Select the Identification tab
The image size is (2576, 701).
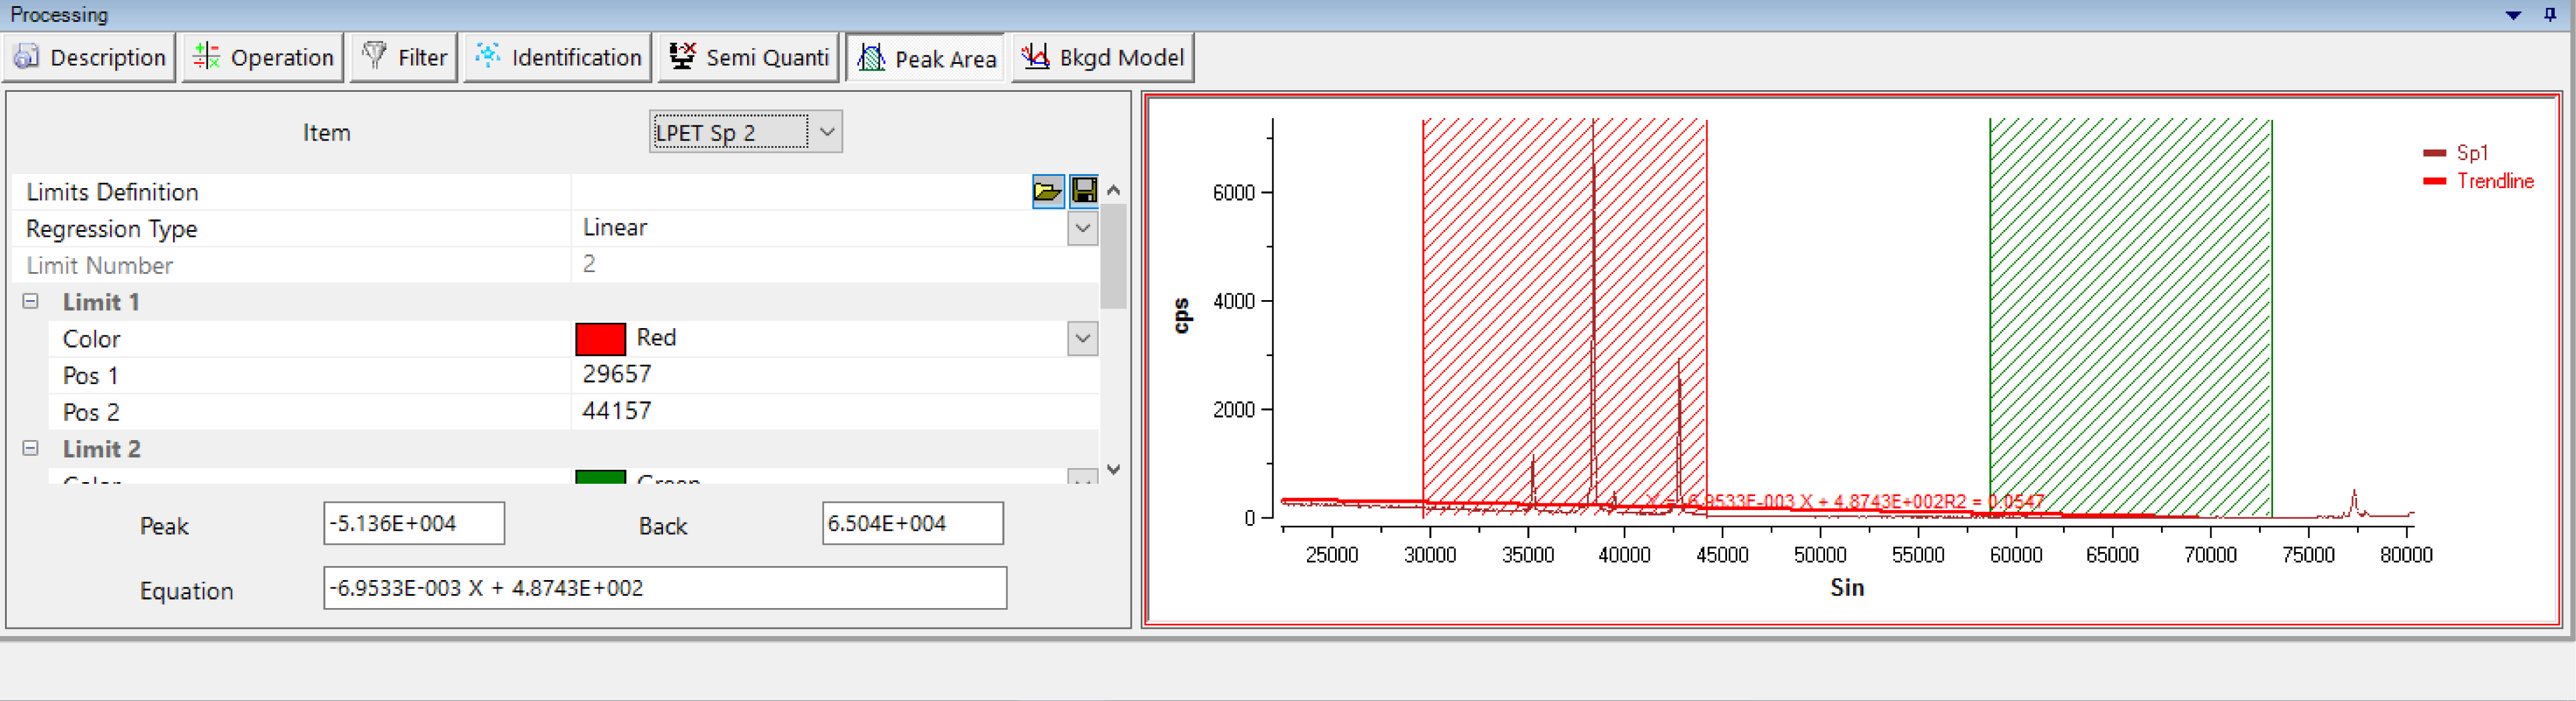[558, 58]
